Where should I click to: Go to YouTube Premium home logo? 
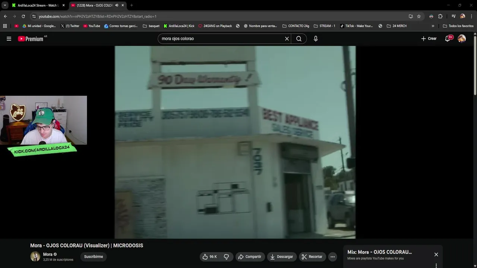click(x=31, y=39)
